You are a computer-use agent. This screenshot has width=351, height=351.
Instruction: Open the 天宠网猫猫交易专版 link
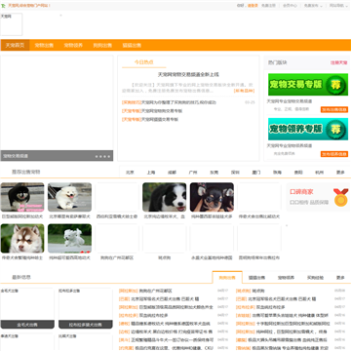[160, 119]
